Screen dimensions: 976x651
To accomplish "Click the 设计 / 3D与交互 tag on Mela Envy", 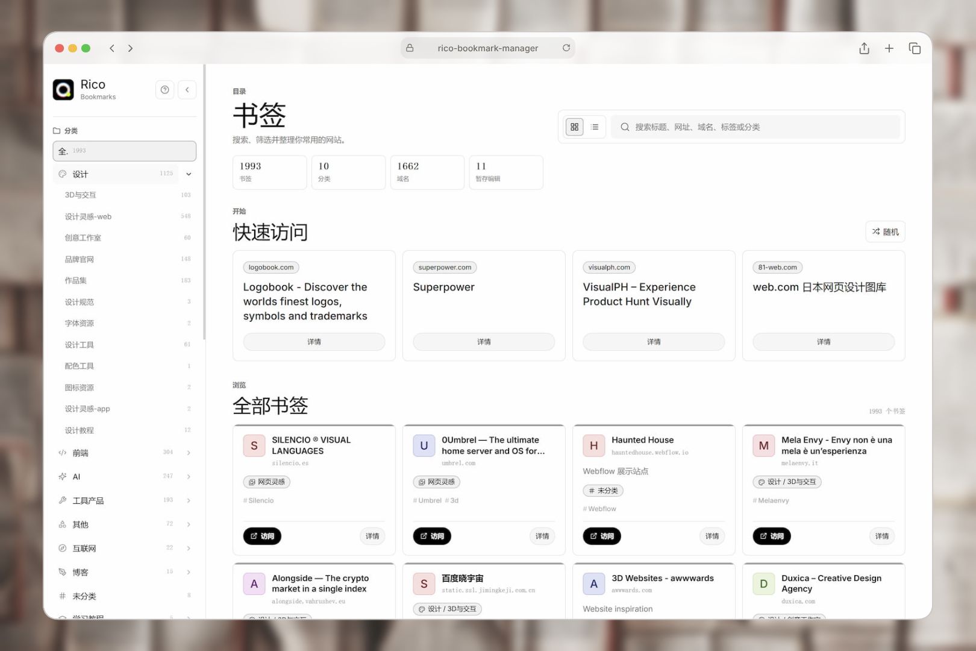I will coord(787,482).
